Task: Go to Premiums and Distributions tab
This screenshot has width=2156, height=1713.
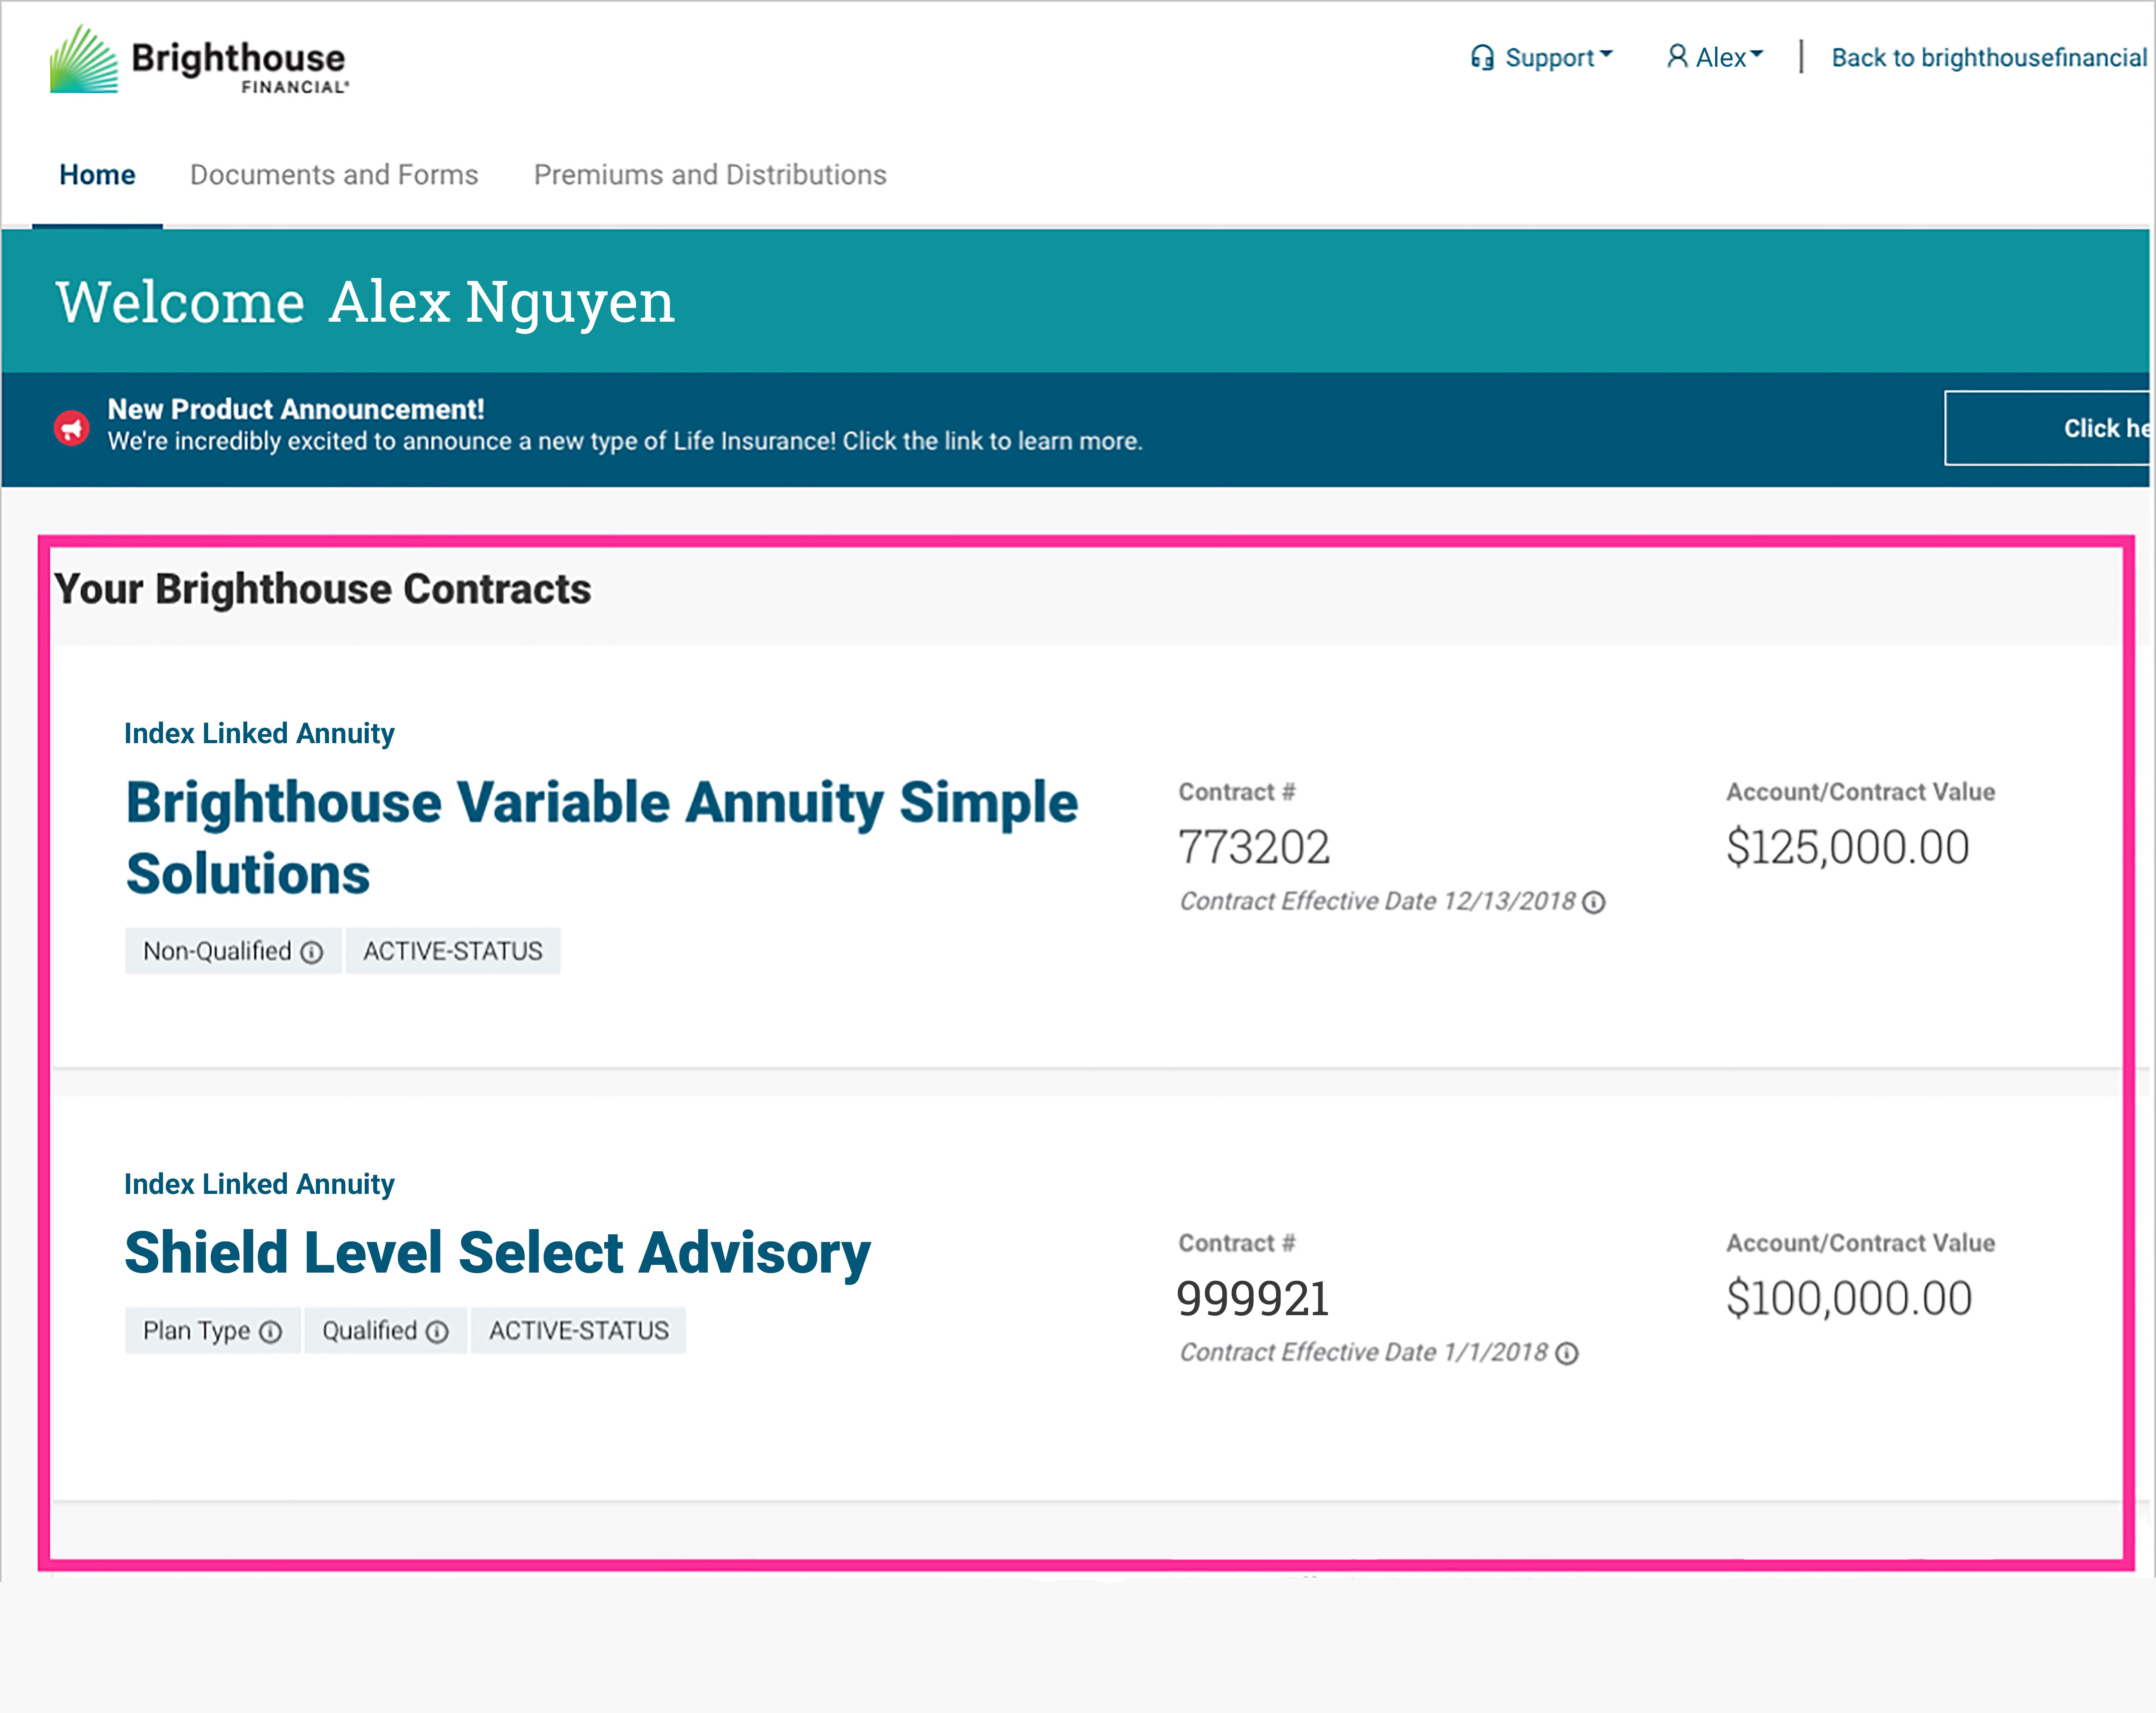Action: tap(710, 175)
